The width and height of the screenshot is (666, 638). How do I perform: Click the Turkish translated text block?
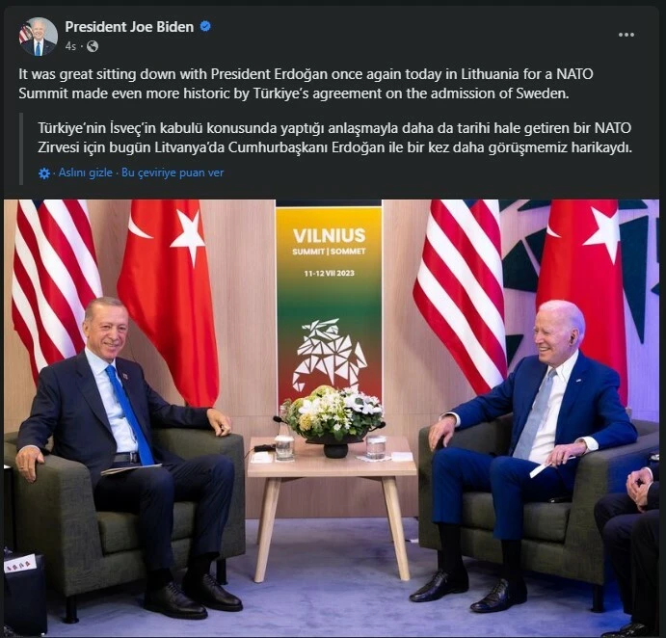[334, 138]
